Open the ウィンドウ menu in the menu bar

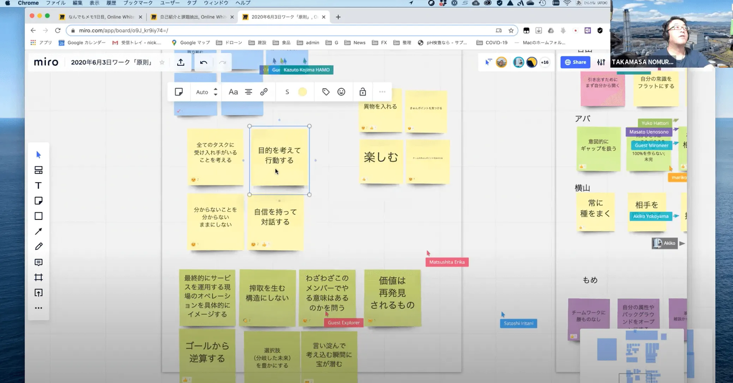pyautogui.click(x=216, y=3)
